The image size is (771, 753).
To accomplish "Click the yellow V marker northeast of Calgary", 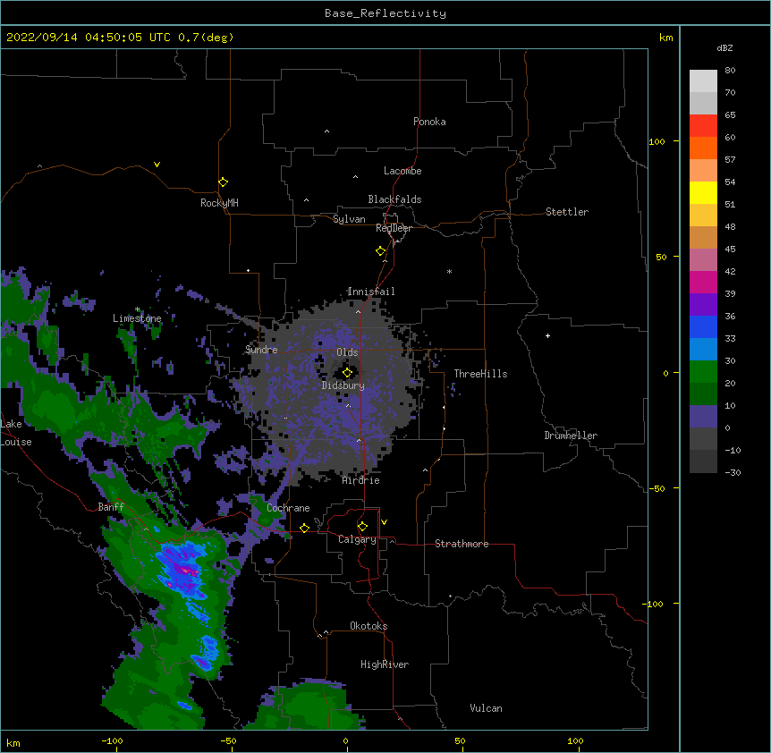I will click(384, 522).
